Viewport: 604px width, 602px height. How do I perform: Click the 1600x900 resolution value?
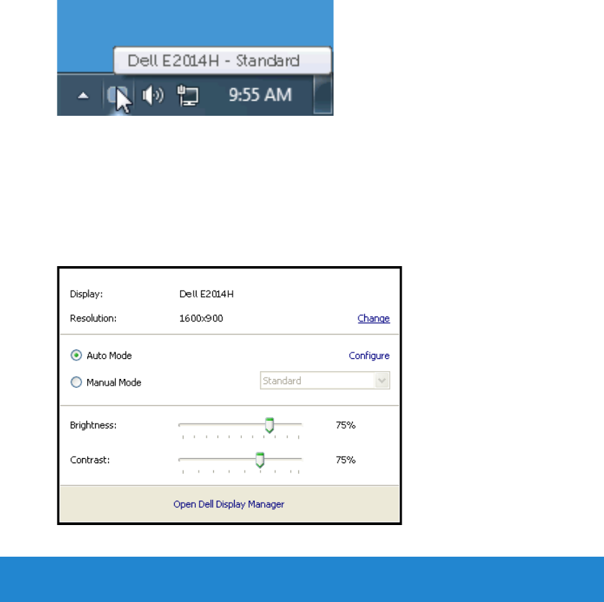click(x=201, y=319)
